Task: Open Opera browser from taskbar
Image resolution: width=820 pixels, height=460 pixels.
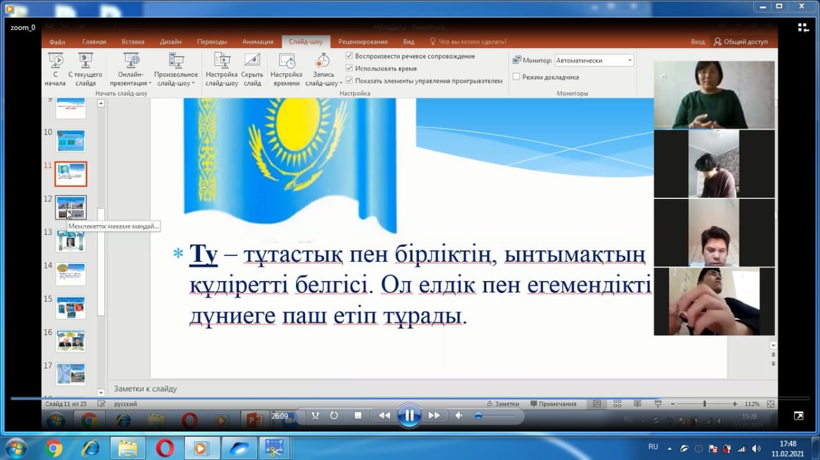Action: (165, 448)
